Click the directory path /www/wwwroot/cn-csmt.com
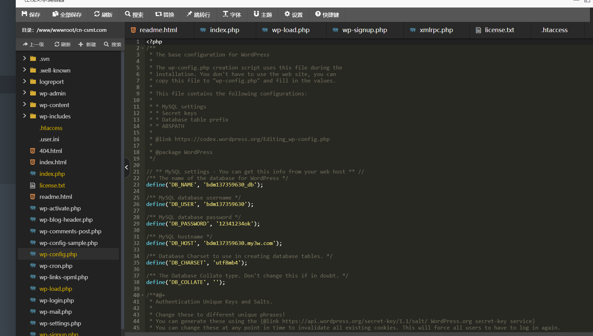This screenshot has width=593, height=336. [x=72, y=30]
